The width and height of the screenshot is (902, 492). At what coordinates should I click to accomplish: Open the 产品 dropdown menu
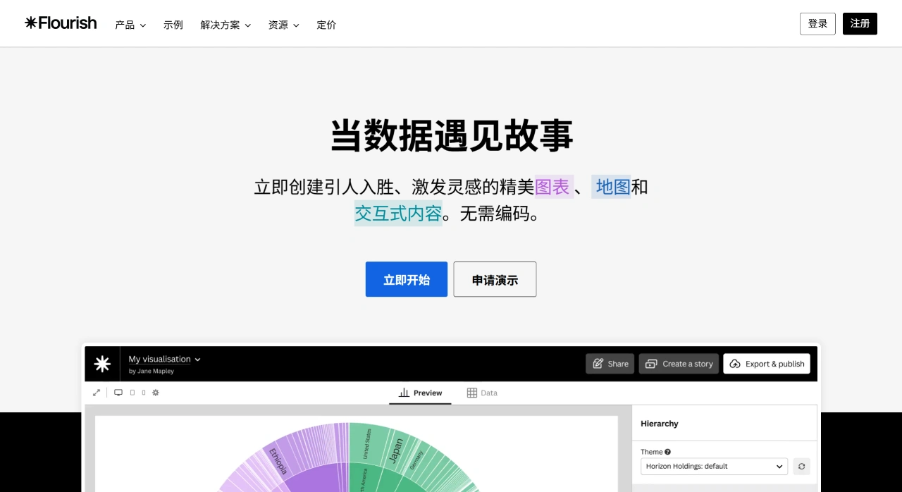[x=130, y=25]
